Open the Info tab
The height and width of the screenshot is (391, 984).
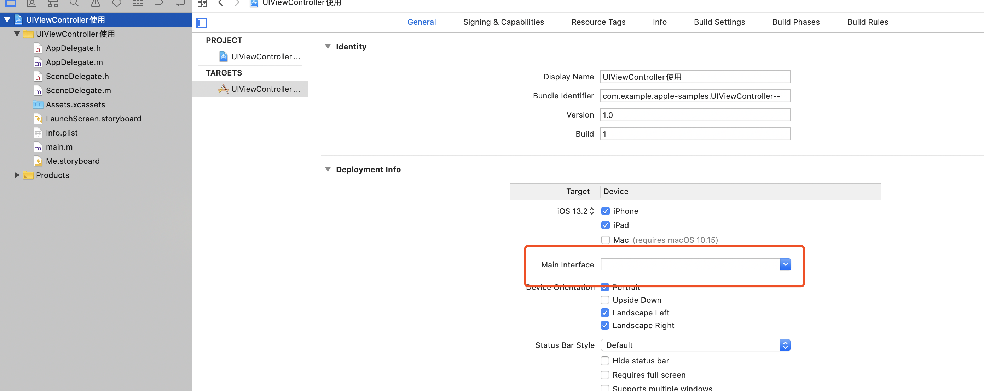tap(659, 22)
